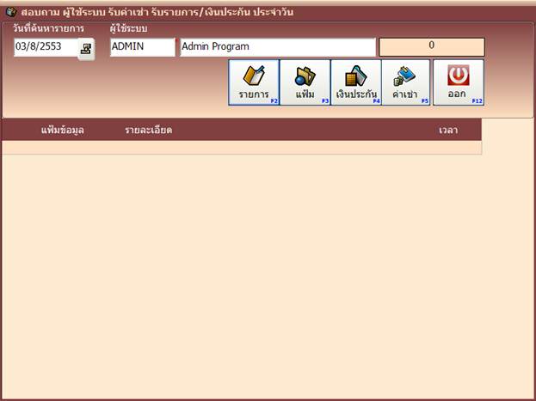Open the รายการ (F2) transactions list
This screenshot has width=536, height=401.
pyautogui.click(x=254, y=82)
